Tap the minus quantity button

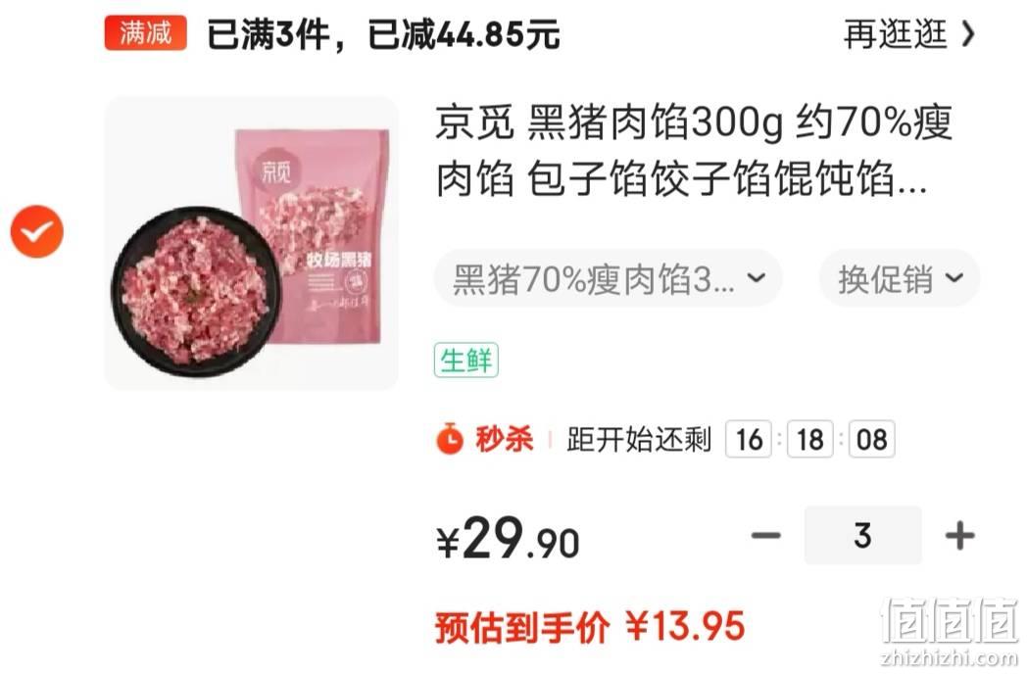pyautogui.click(x=765, y=536)
